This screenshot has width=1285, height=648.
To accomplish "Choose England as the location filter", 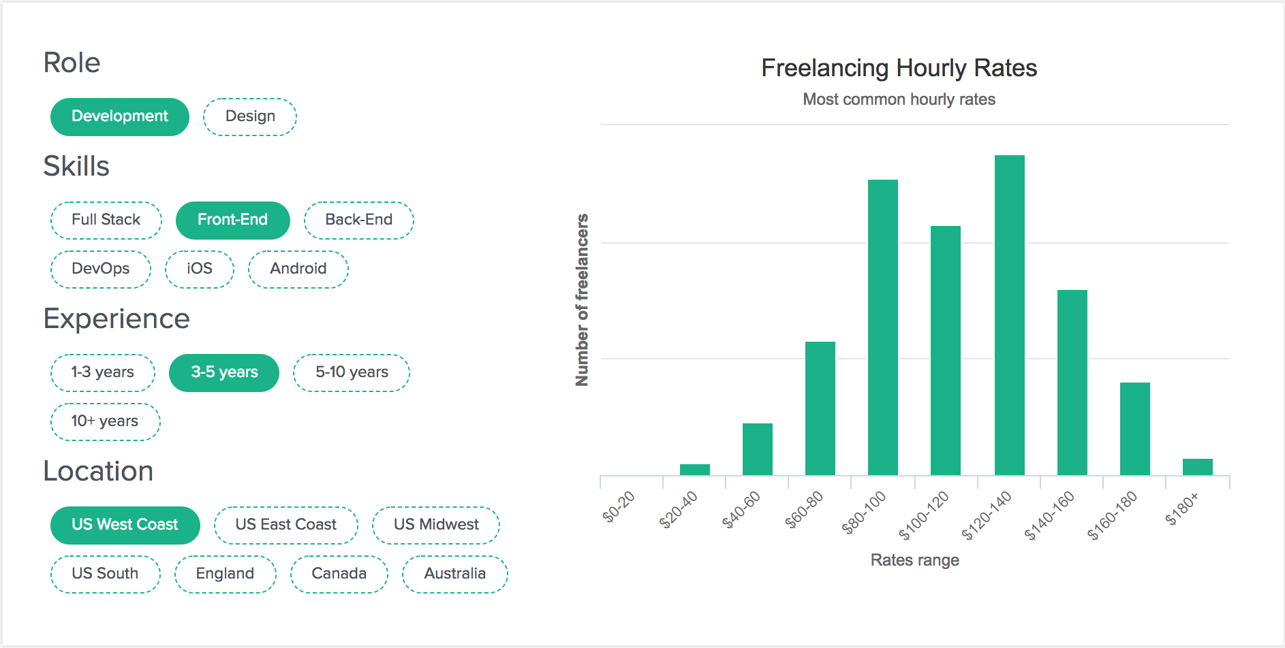I will [225, 573].
